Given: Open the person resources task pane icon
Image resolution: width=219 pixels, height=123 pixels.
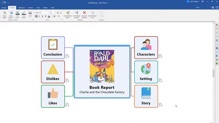Looking at the screenshot, I should point(217,33).
